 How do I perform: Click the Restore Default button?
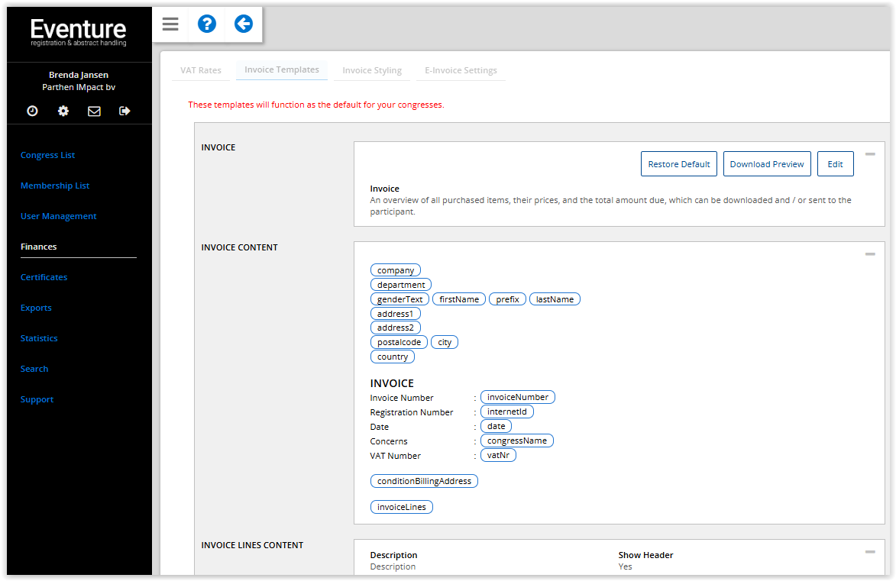click(x=679, y=164)
